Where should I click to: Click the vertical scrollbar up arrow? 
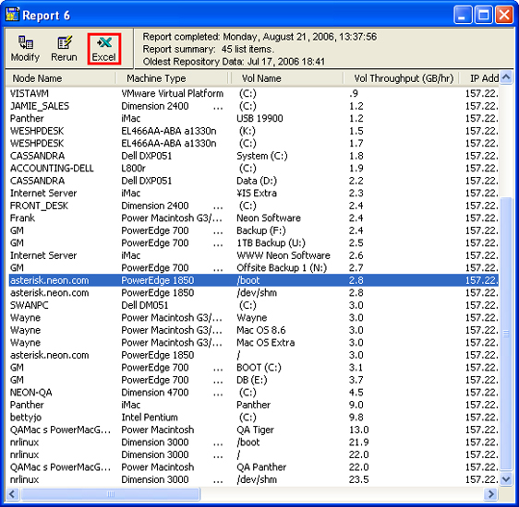point(506,77)
